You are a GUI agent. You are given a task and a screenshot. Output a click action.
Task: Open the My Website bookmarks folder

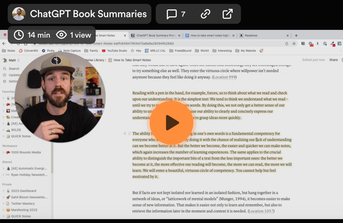click(x=246, y=51)
